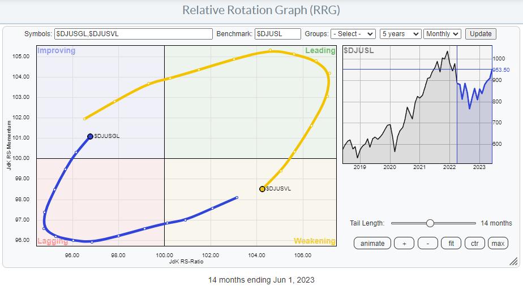Click the 953.50 price label
The height and width of the screenshot is (286, 523).
pyautogui.click(x=501, y=70)
